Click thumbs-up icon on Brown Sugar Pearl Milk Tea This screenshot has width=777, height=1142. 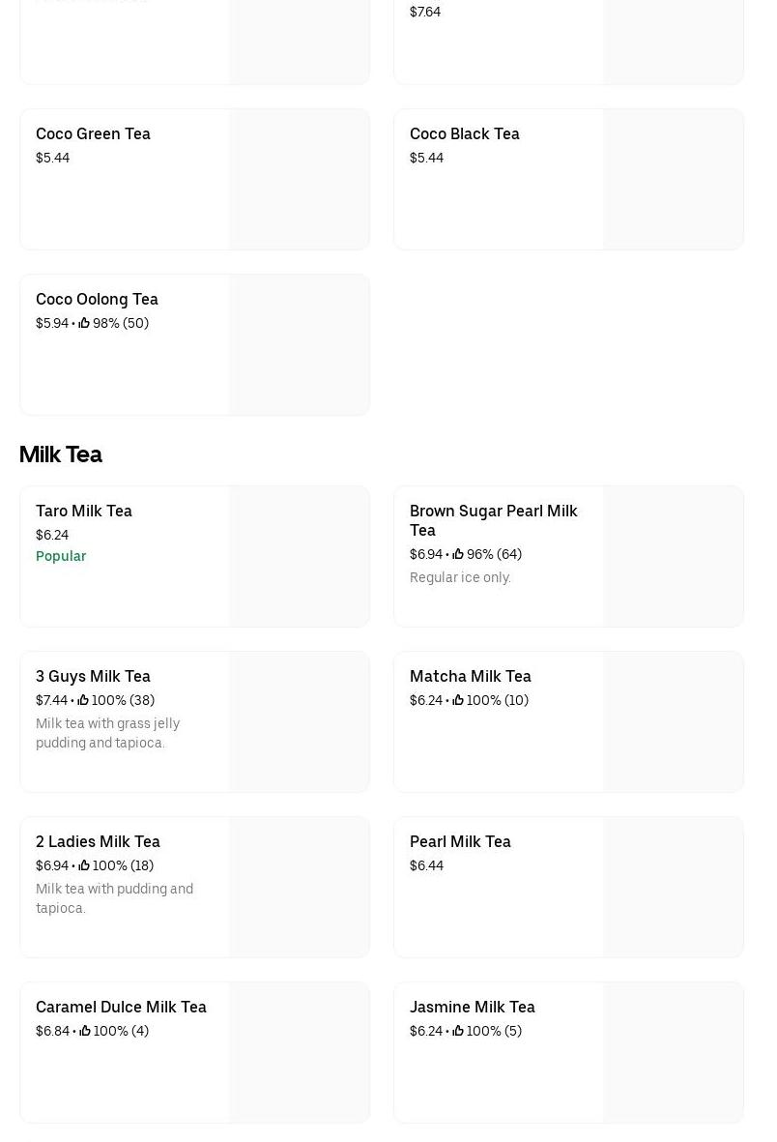(458, 554)
